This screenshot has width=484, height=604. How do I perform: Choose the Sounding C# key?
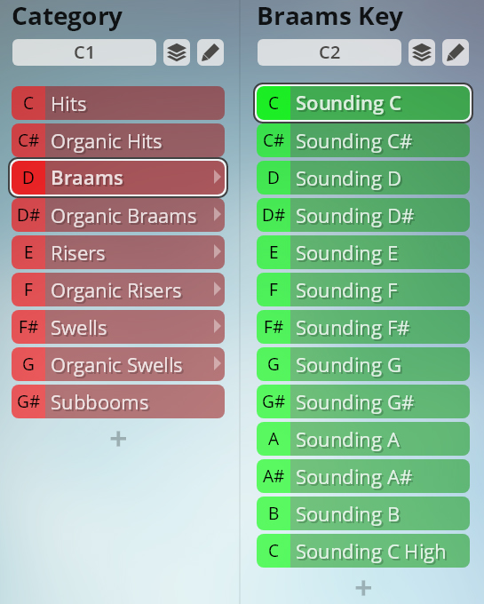363,140
